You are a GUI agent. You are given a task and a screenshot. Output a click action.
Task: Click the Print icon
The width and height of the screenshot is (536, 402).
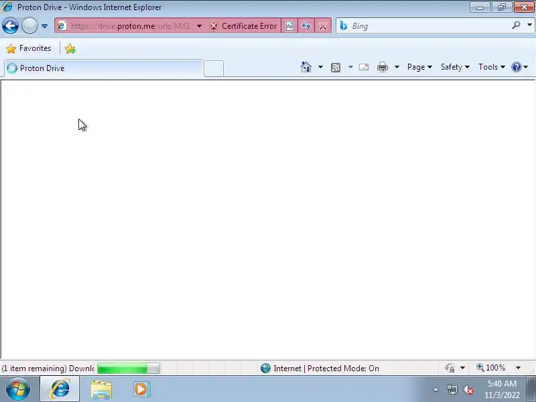[x=382, y=67]
